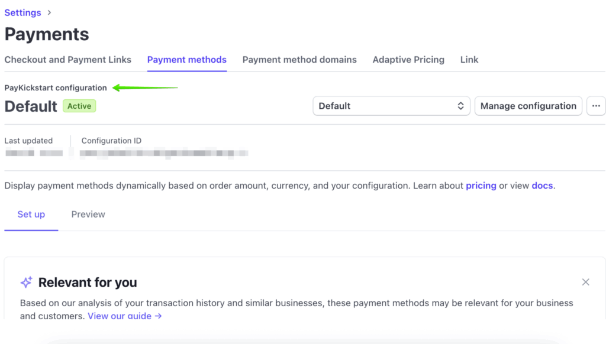Open the Link tab

(x=469, y=60)
